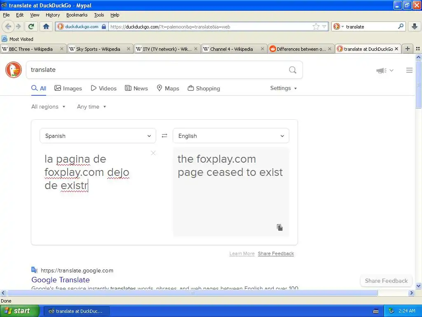Switch to the ITV (TV network) tab
Viewport: 422px width, 317px height.
tap(167, 49)
